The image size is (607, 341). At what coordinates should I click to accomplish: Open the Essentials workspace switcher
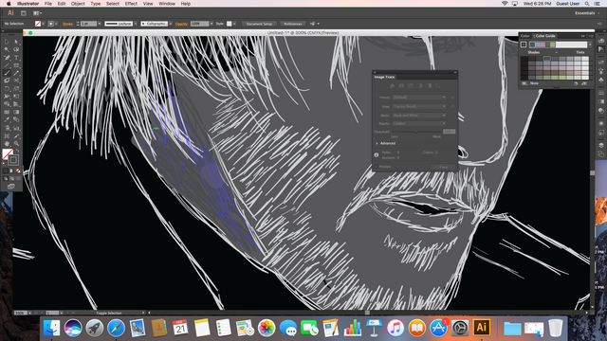pos(587,13)
